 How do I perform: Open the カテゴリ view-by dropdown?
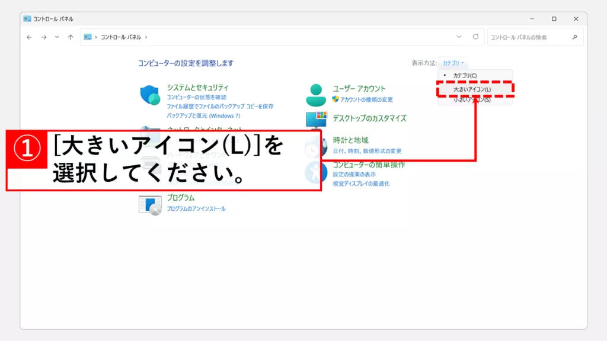click(453, 63)
